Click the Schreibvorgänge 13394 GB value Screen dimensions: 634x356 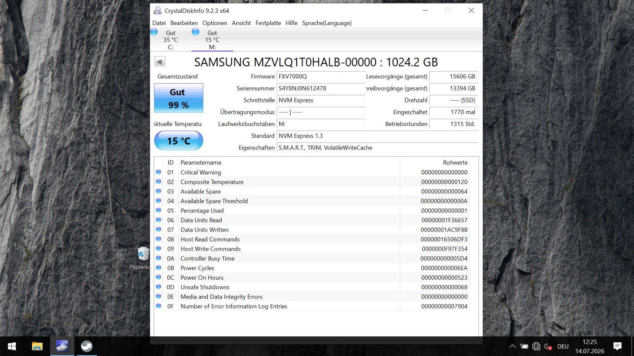pos(454,88)
